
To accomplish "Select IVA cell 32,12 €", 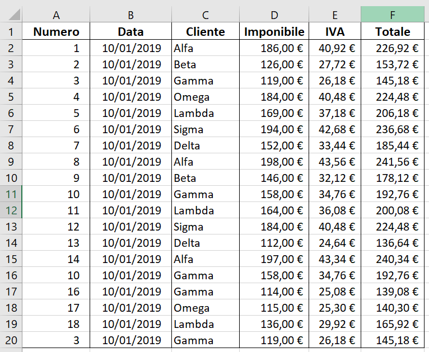I will pos(335,178).
